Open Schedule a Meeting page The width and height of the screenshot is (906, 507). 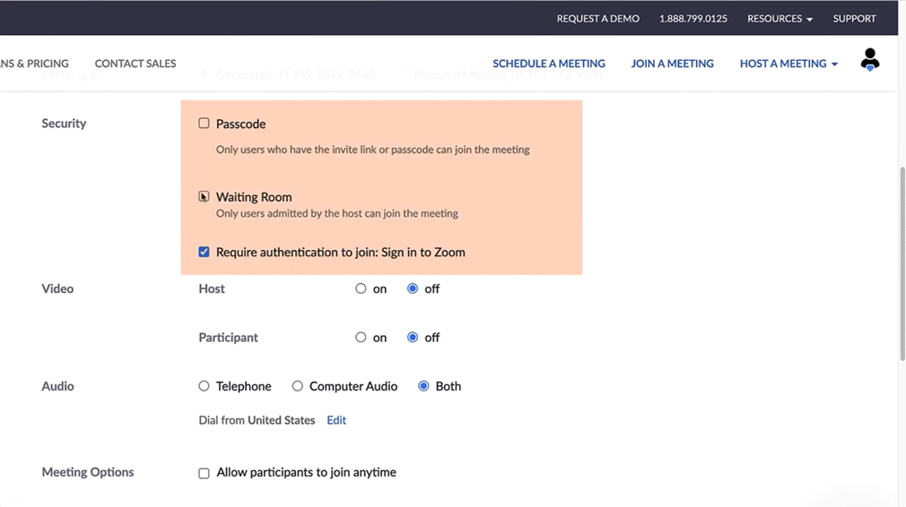[x=548, y=64]
